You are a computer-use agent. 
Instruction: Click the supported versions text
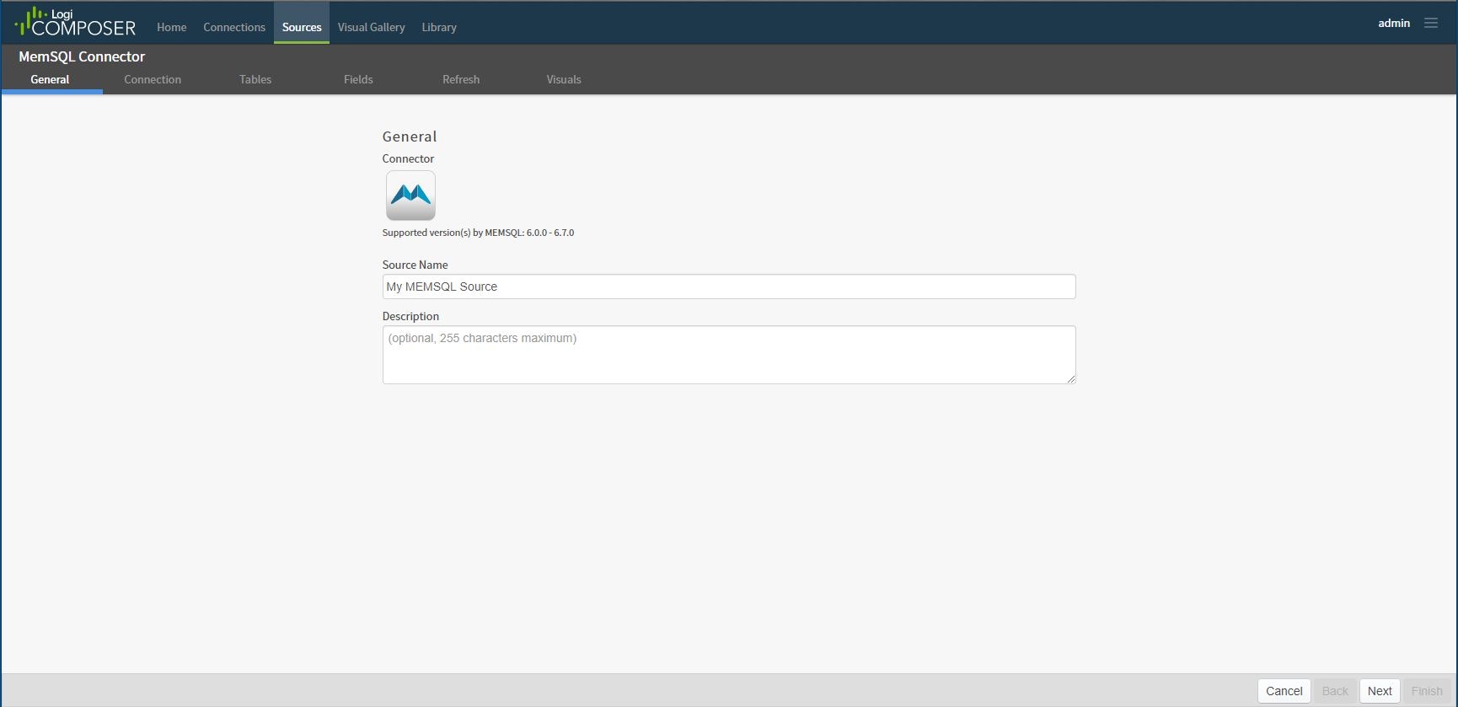478,233
